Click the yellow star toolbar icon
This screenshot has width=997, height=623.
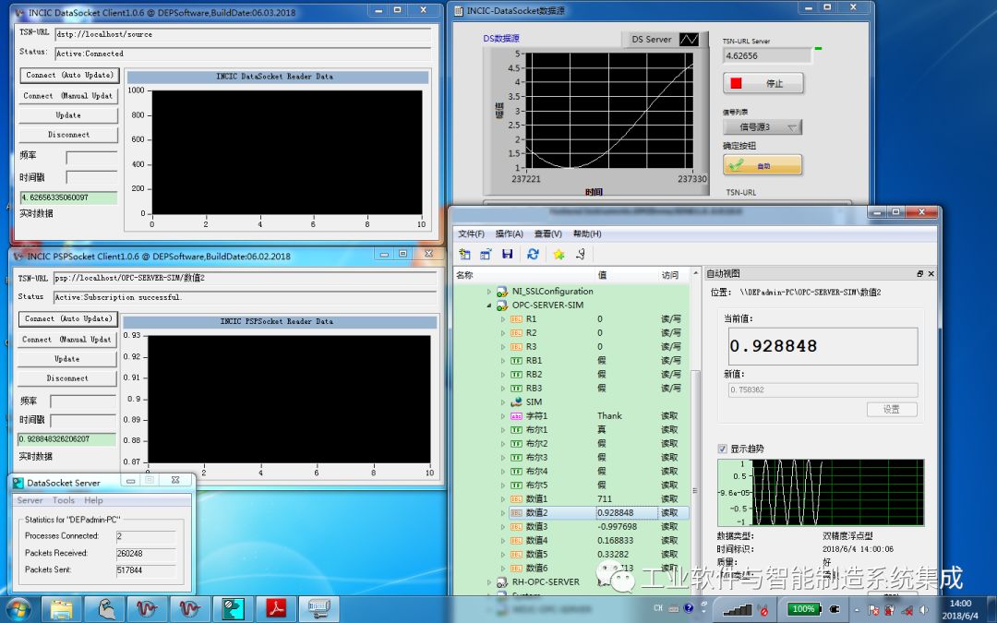click(x=559, y=254)
